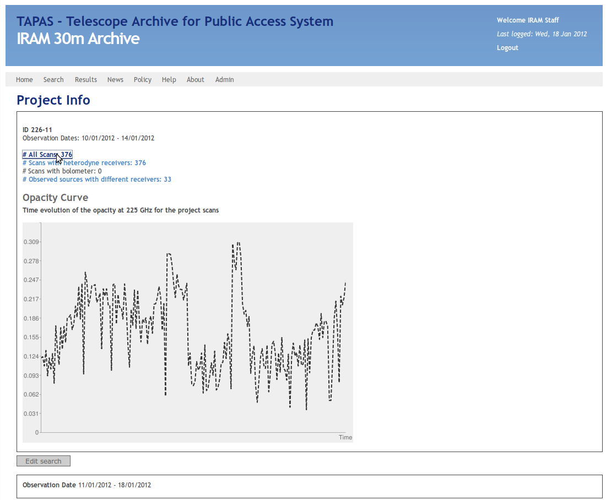Viewport: 606px width, 500px height.
Task: Select News in the navigation bar
Action: coord(115,80)
